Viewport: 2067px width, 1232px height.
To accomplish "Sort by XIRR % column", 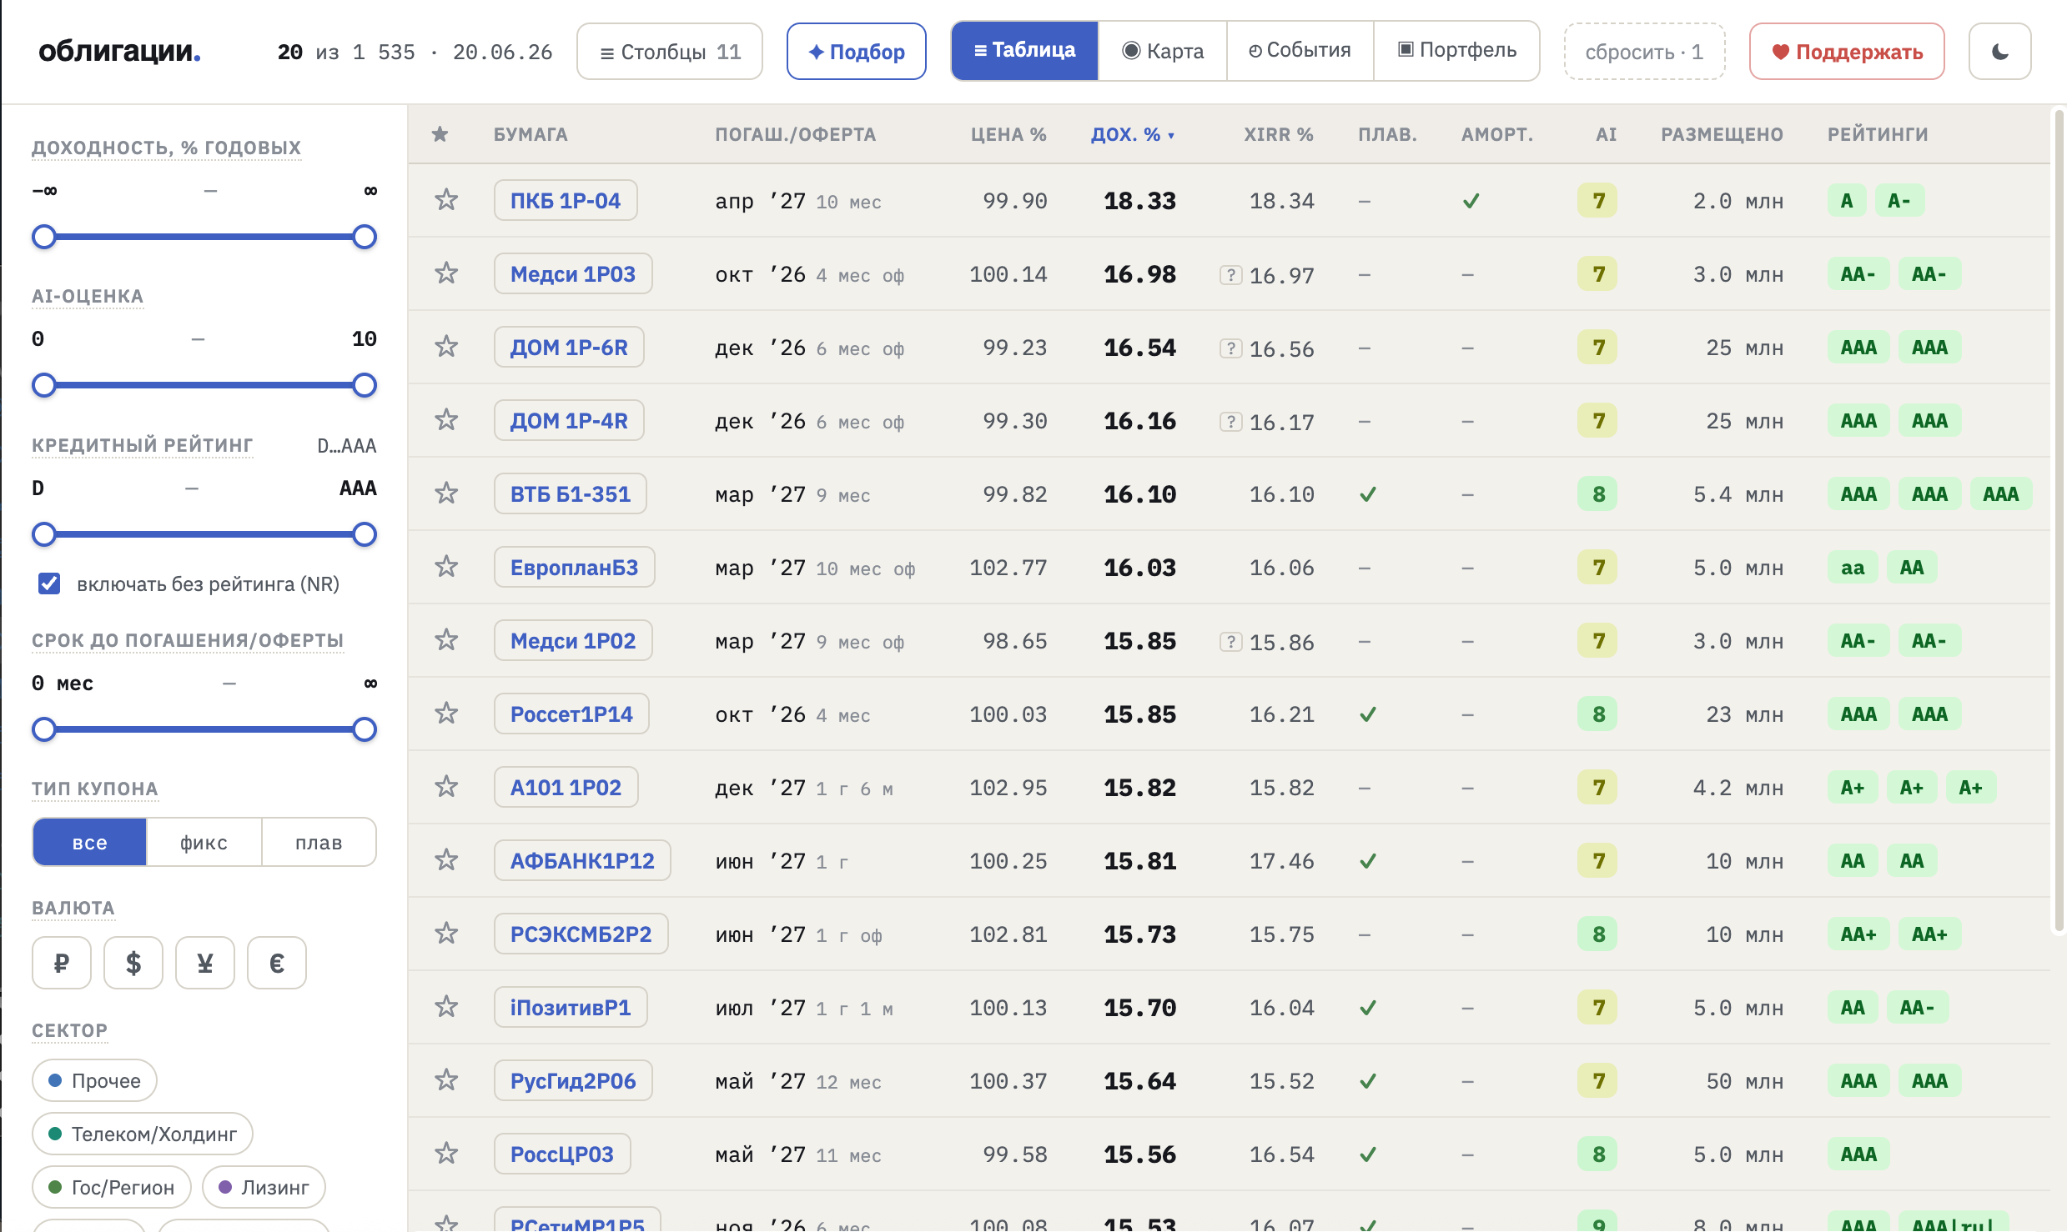I will (x=1278, y=134).
